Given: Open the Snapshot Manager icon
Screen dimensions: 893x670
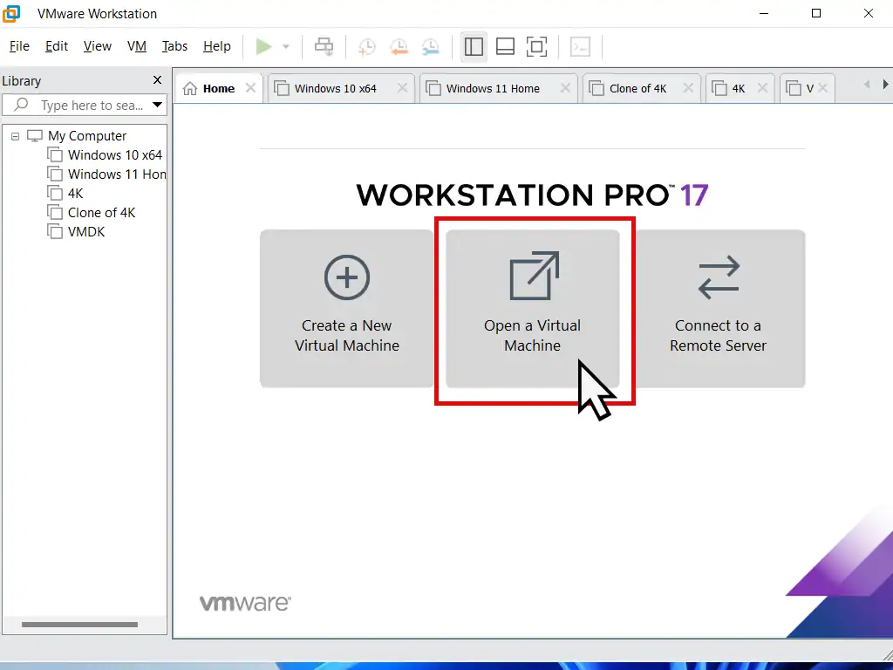Looking at the screenshot, I should point(431,47).
